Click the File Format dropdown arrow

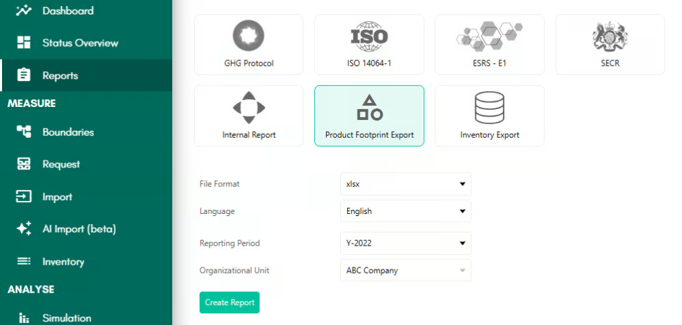pos(462,184)
